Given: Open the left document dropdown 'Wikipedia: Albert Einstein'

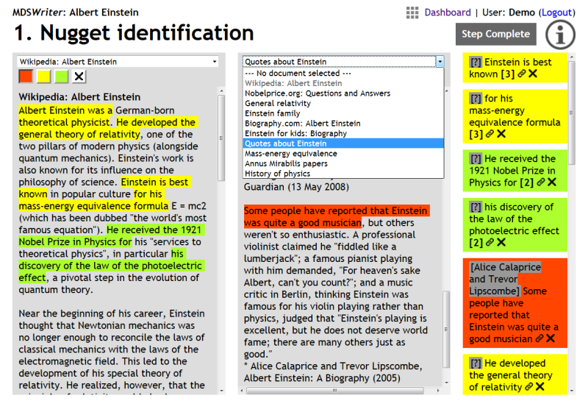Looking at the screenshot, I should pyautogui.click(x=118, y=62).
